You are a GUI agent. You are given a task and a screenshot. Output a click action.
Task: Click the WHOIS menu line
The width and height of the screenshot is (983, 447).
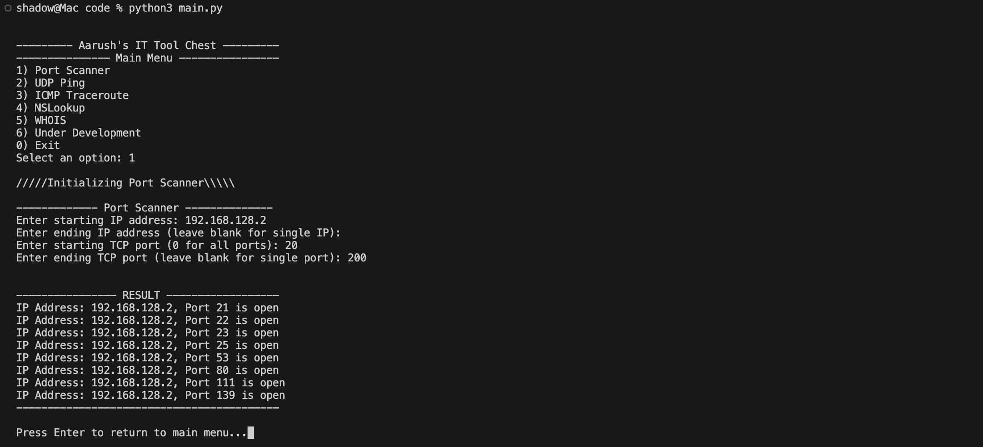pyautogui.click(x=41, y=120)
